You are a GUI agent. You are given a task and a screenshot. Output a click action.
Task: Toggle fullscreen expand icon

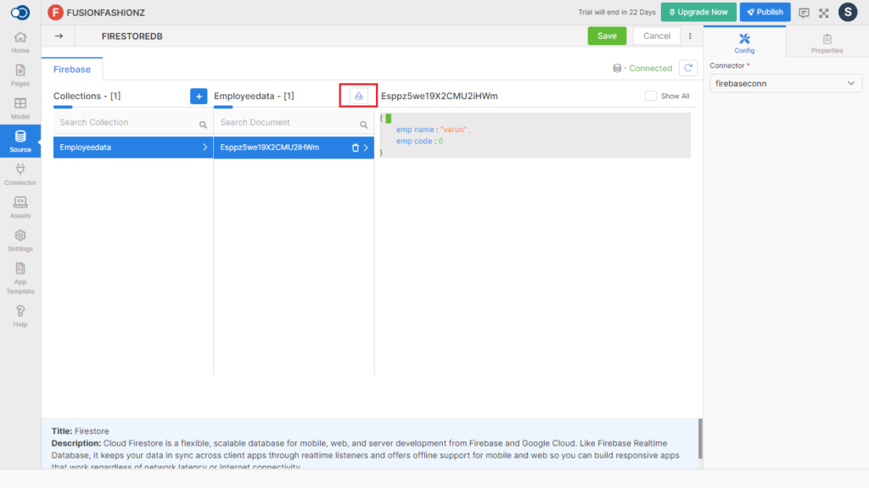click(x=824, y=13)
